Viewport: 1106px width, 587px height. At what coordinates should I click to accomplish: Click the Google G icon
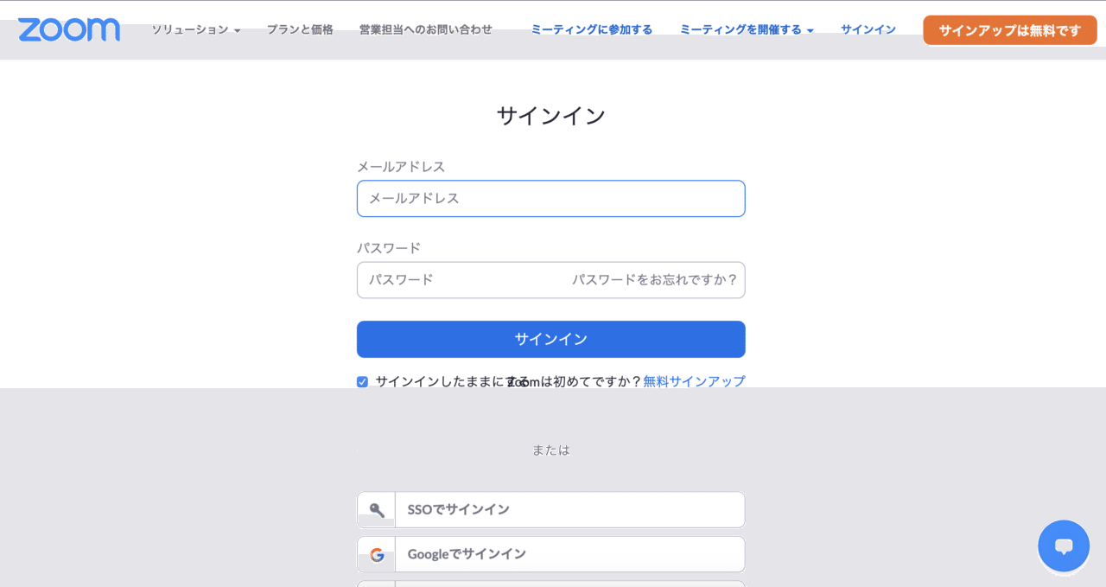(x=376, y=553)
